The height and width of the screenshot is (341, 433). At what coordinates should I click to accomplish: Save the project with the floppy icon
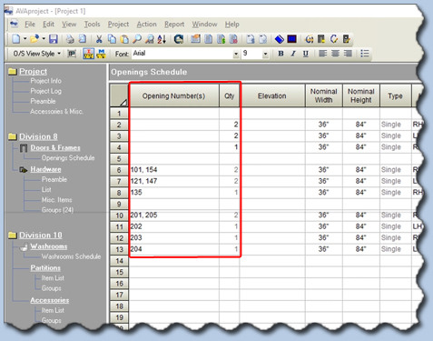pyautogui.click(x=54, y=39)
